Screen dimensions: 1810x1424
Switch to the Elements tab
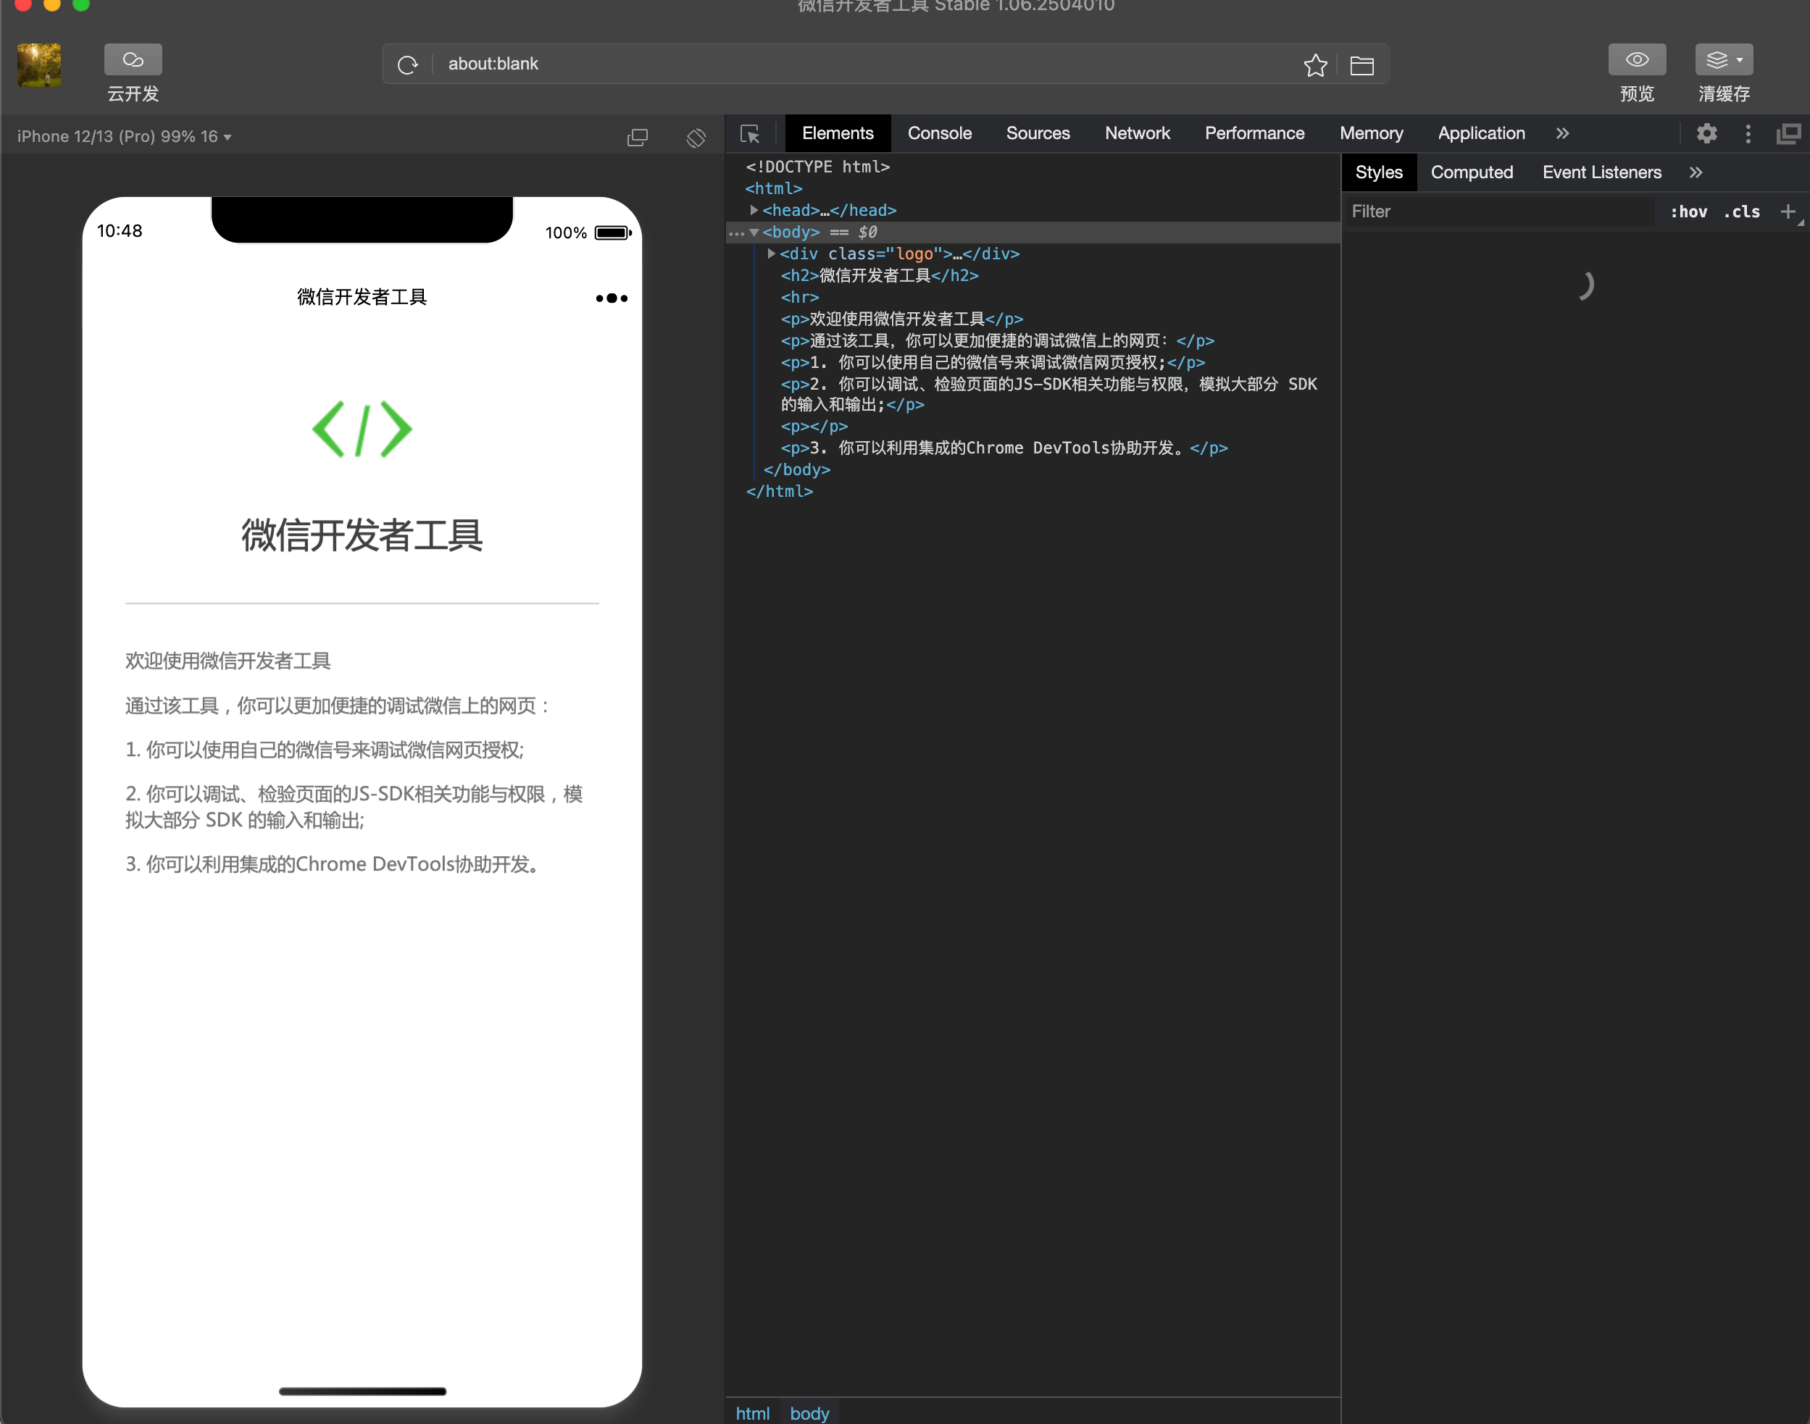click(x=838, y=133)
